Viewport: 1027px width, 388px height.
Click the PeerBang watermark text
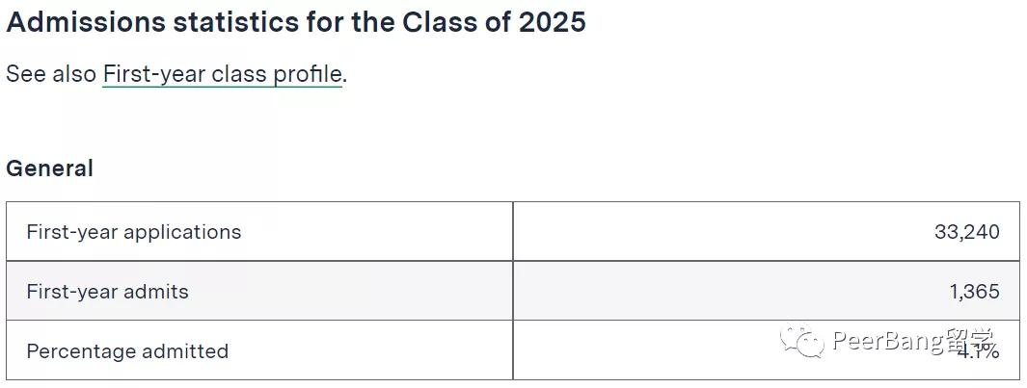(x=887, y=340)
